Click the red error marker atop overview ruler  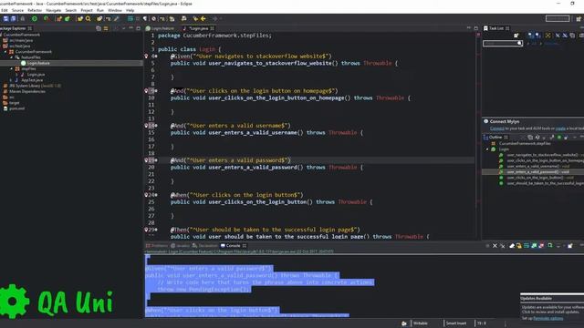tap(478, 35)
